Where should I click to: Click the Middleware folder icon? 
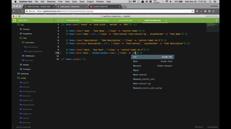(x=23, y=56)
